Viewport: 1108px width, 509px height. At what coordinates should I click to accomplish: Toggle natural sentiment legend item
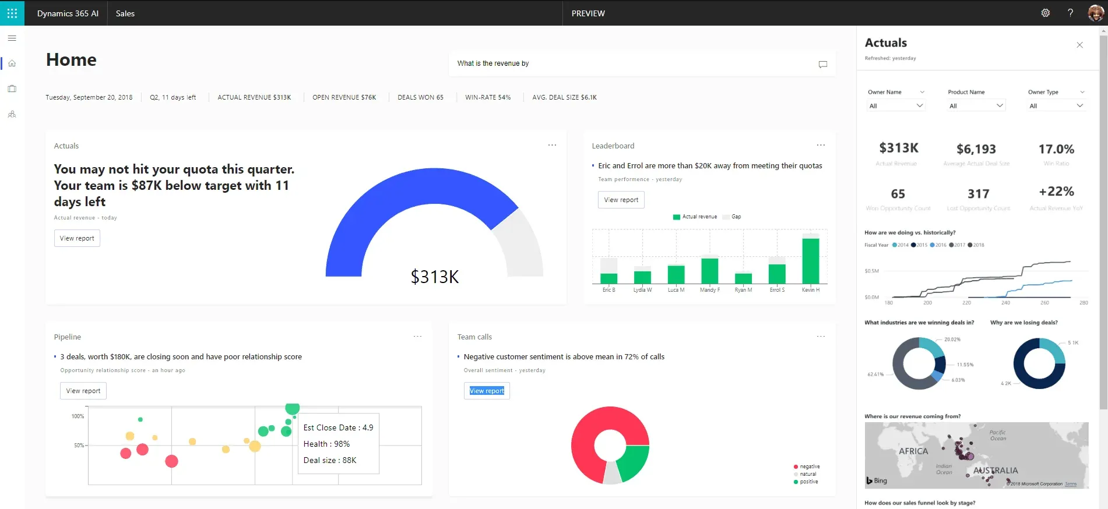tap(805, 474)
